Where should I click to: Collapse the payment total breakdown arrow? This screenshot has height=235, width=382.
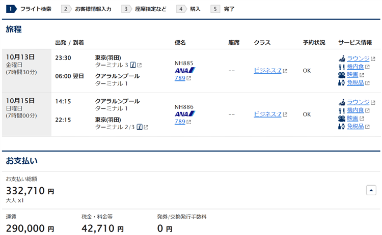371,190
